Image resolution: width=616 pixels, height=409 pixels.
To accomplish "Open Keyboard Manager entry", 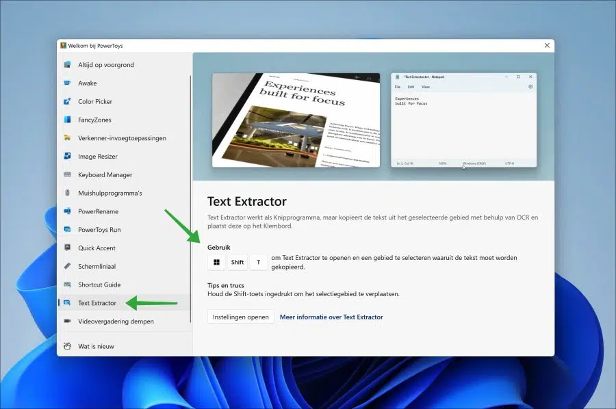I will point(124,174).
